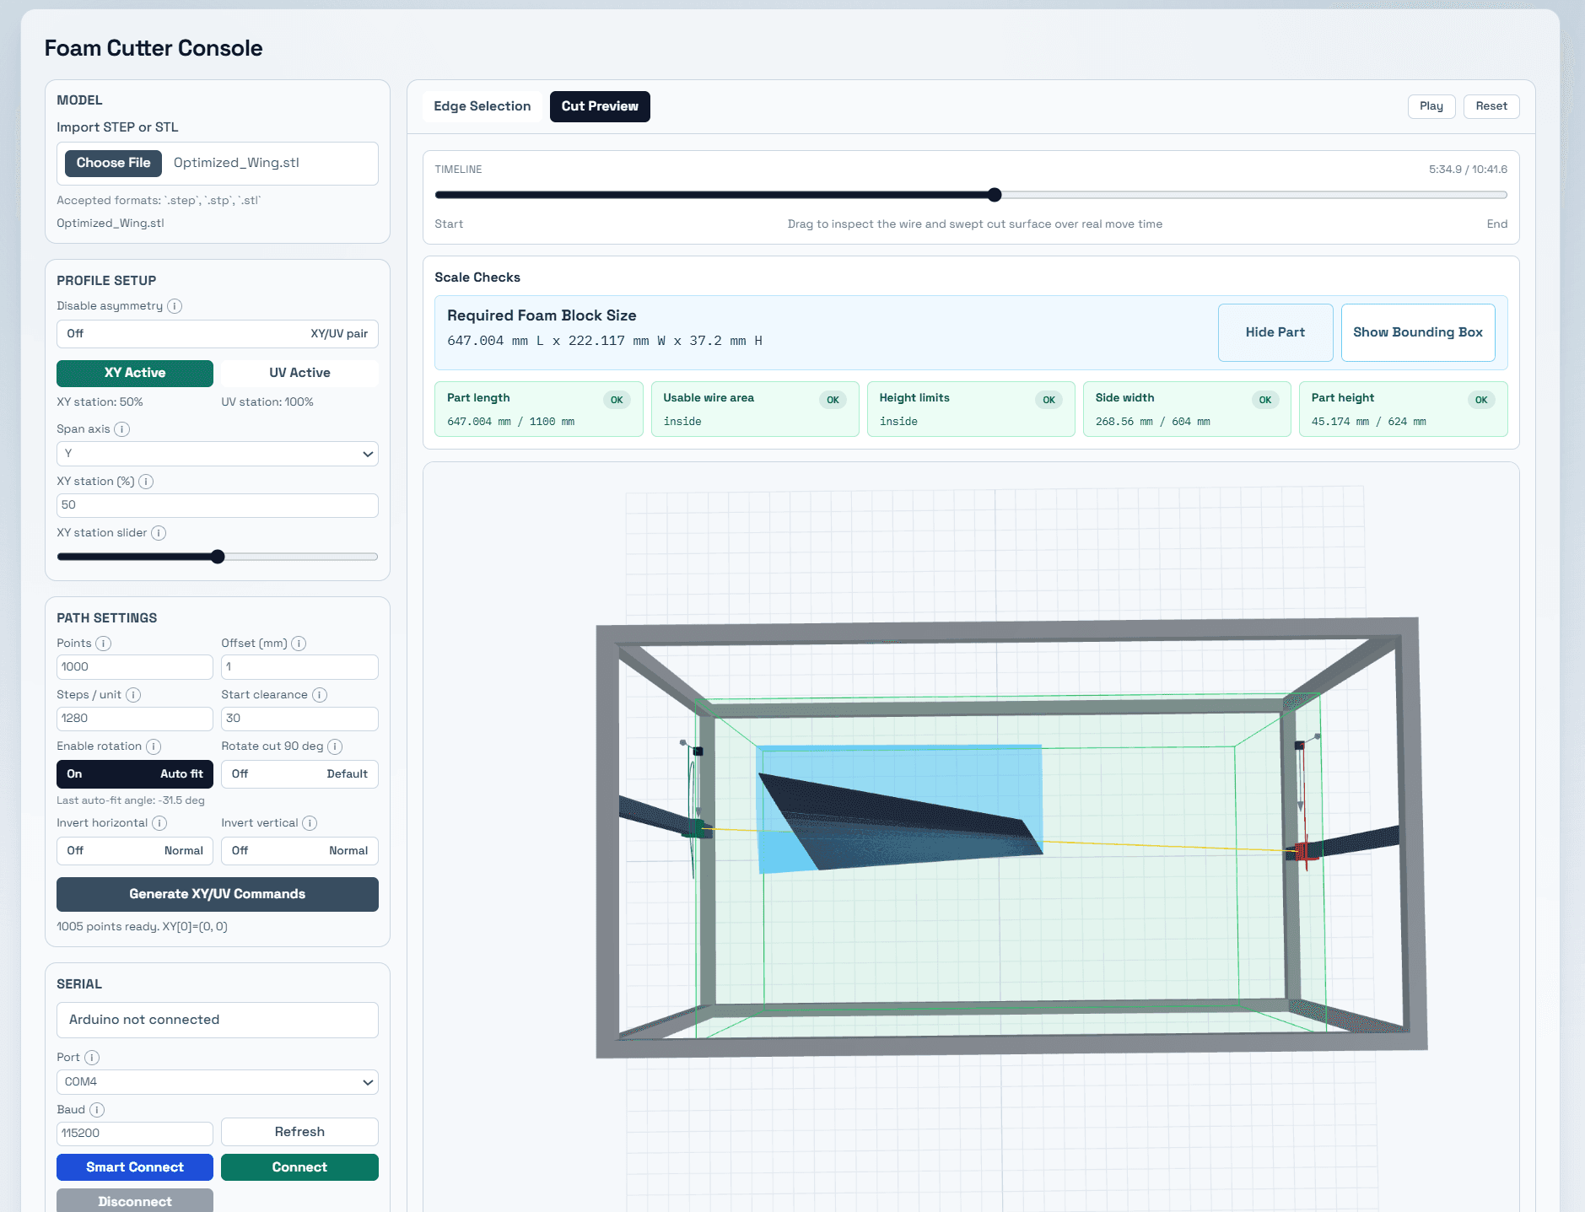This screenshot has width=1585, height=1212.
Task: Click info icon next to Disable asymmetry
Action: point(175,306)
